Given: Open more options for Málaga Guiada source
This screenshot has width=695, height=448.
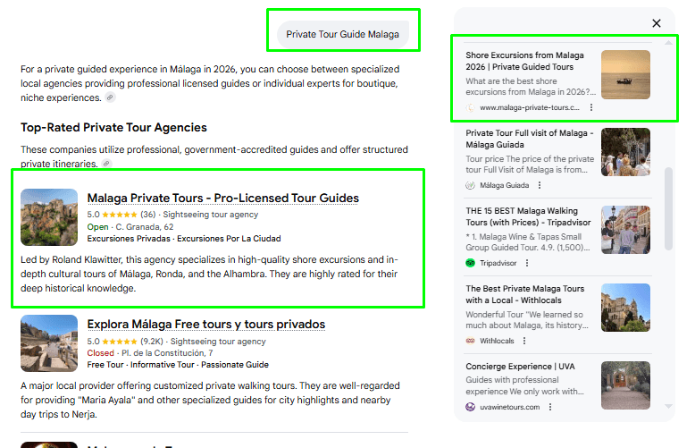Looking at the screenshot, I should pyautogui.click(x=539, y=185).
